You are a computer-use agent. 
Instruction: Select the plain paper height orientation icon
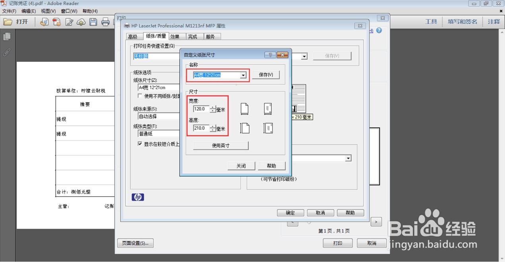(x=245, y=128)
